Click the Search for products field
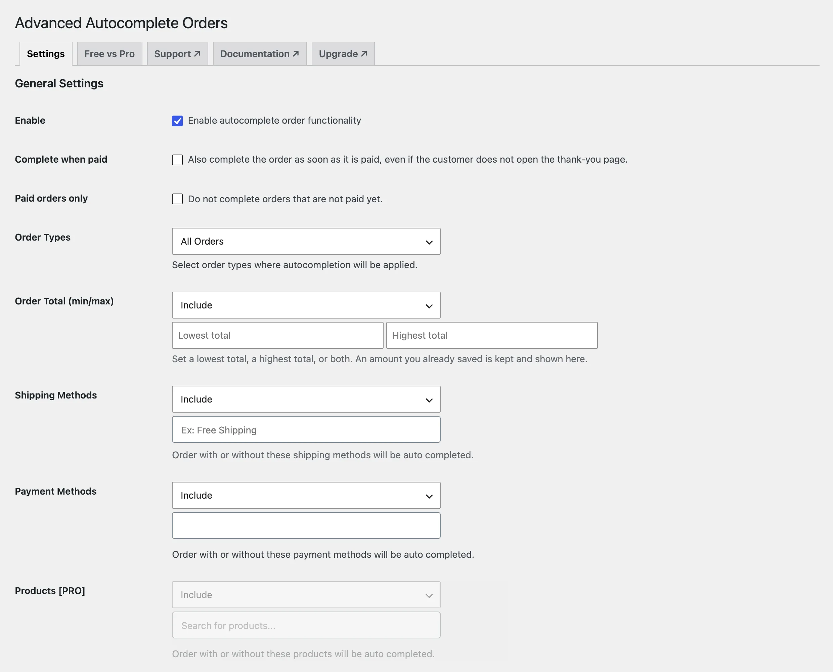The image size is (833, 672). (306, 625)
